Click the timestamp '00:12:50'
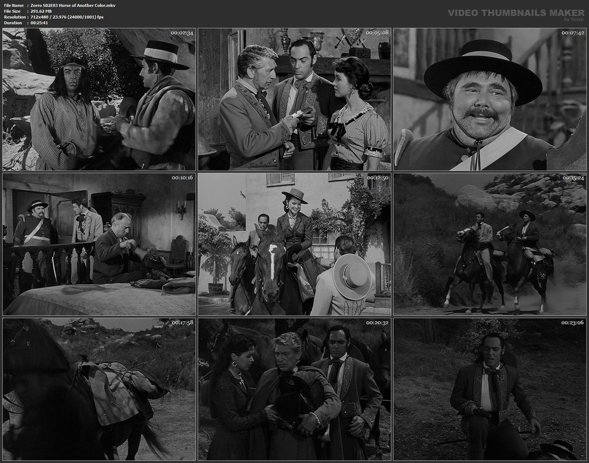 (x=378, y=178)
